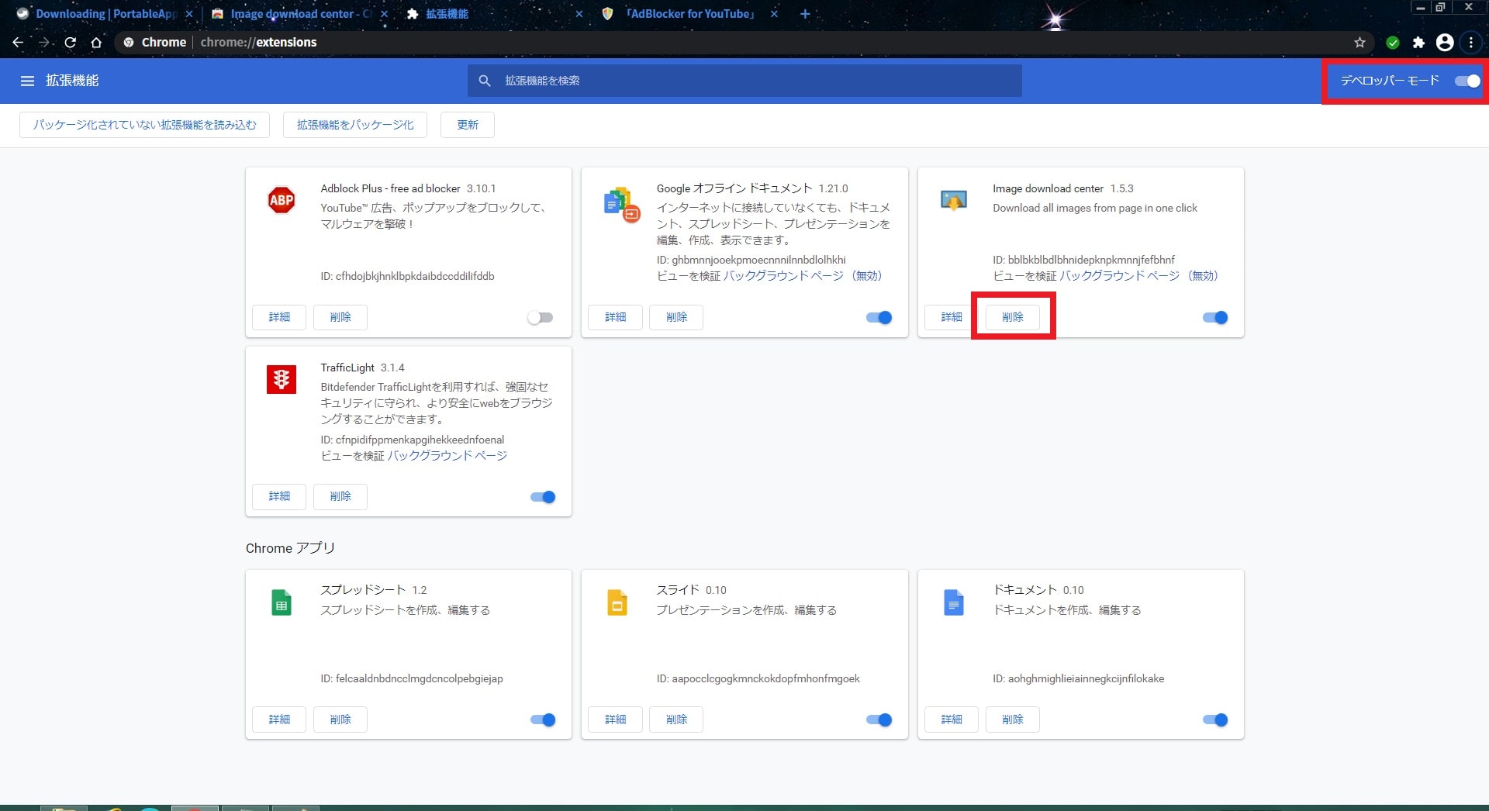This screenshot has height=811, width=1489.
Task: Open Google Offline Docs 詳細 details
Action: pos(615,317)
